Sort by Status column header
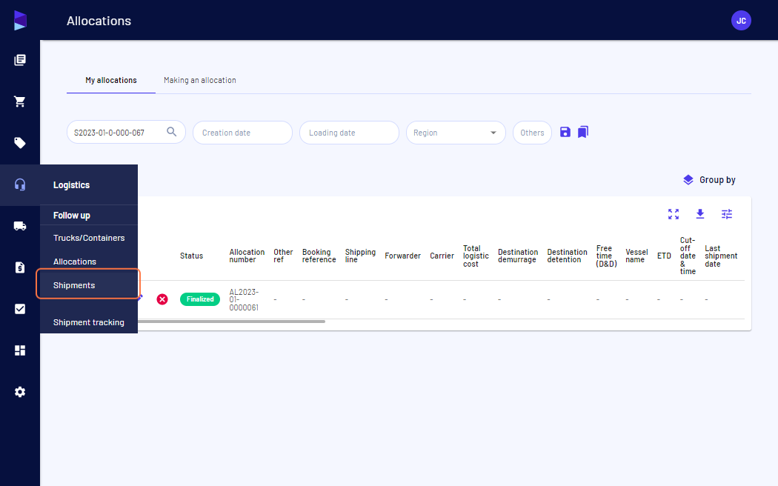The width and height of the screenshot is (778, 486). point(191,256)
